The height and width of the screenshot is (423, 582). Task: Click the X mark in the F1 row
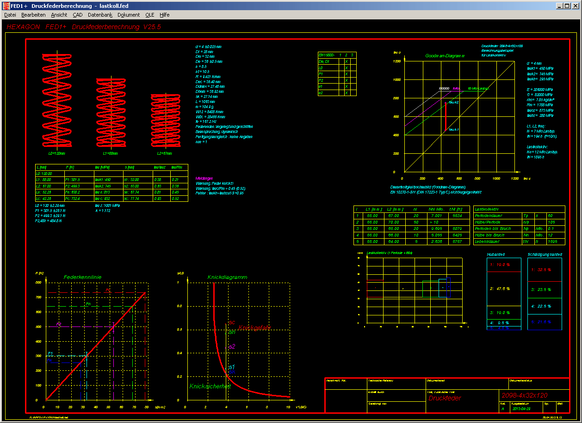346,74
